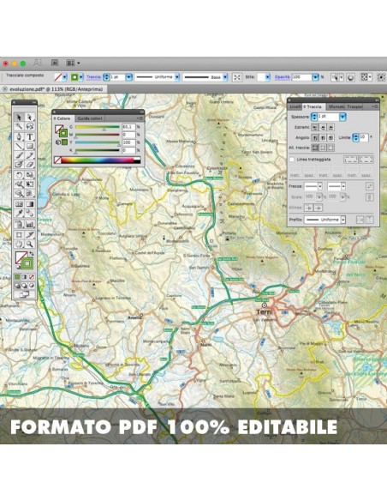Open the Stile dropdown

[267, 77]
